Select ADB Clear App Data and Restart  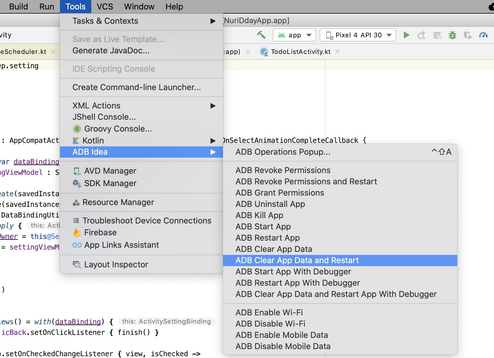340,260
